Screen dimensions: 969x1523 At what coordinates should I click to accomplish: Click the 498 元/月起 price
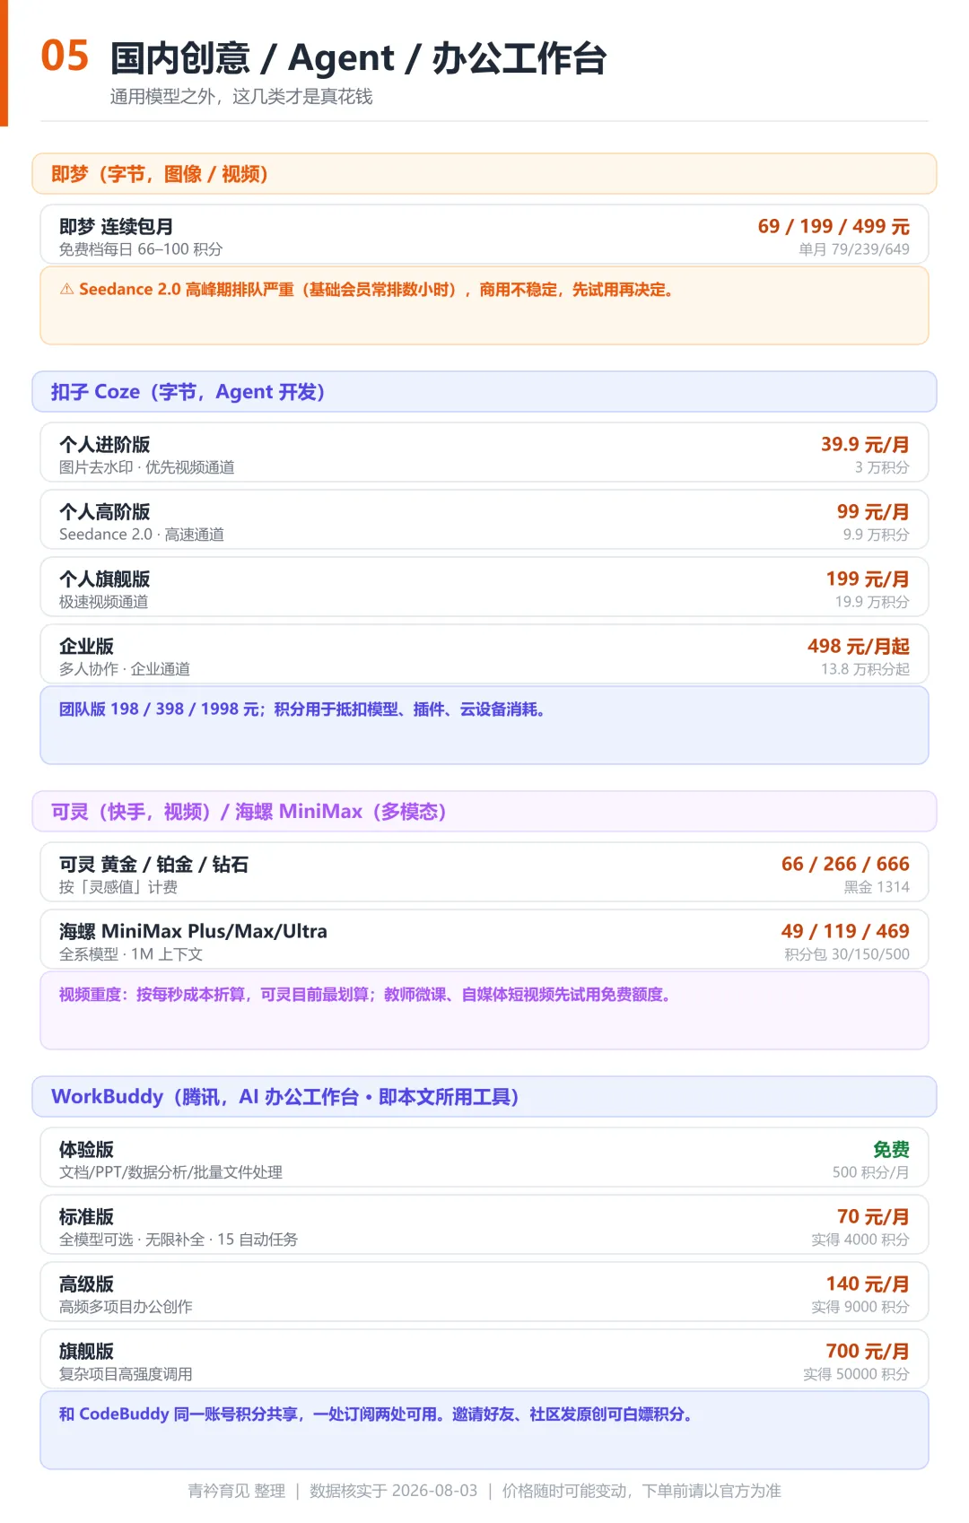point(859,646)
